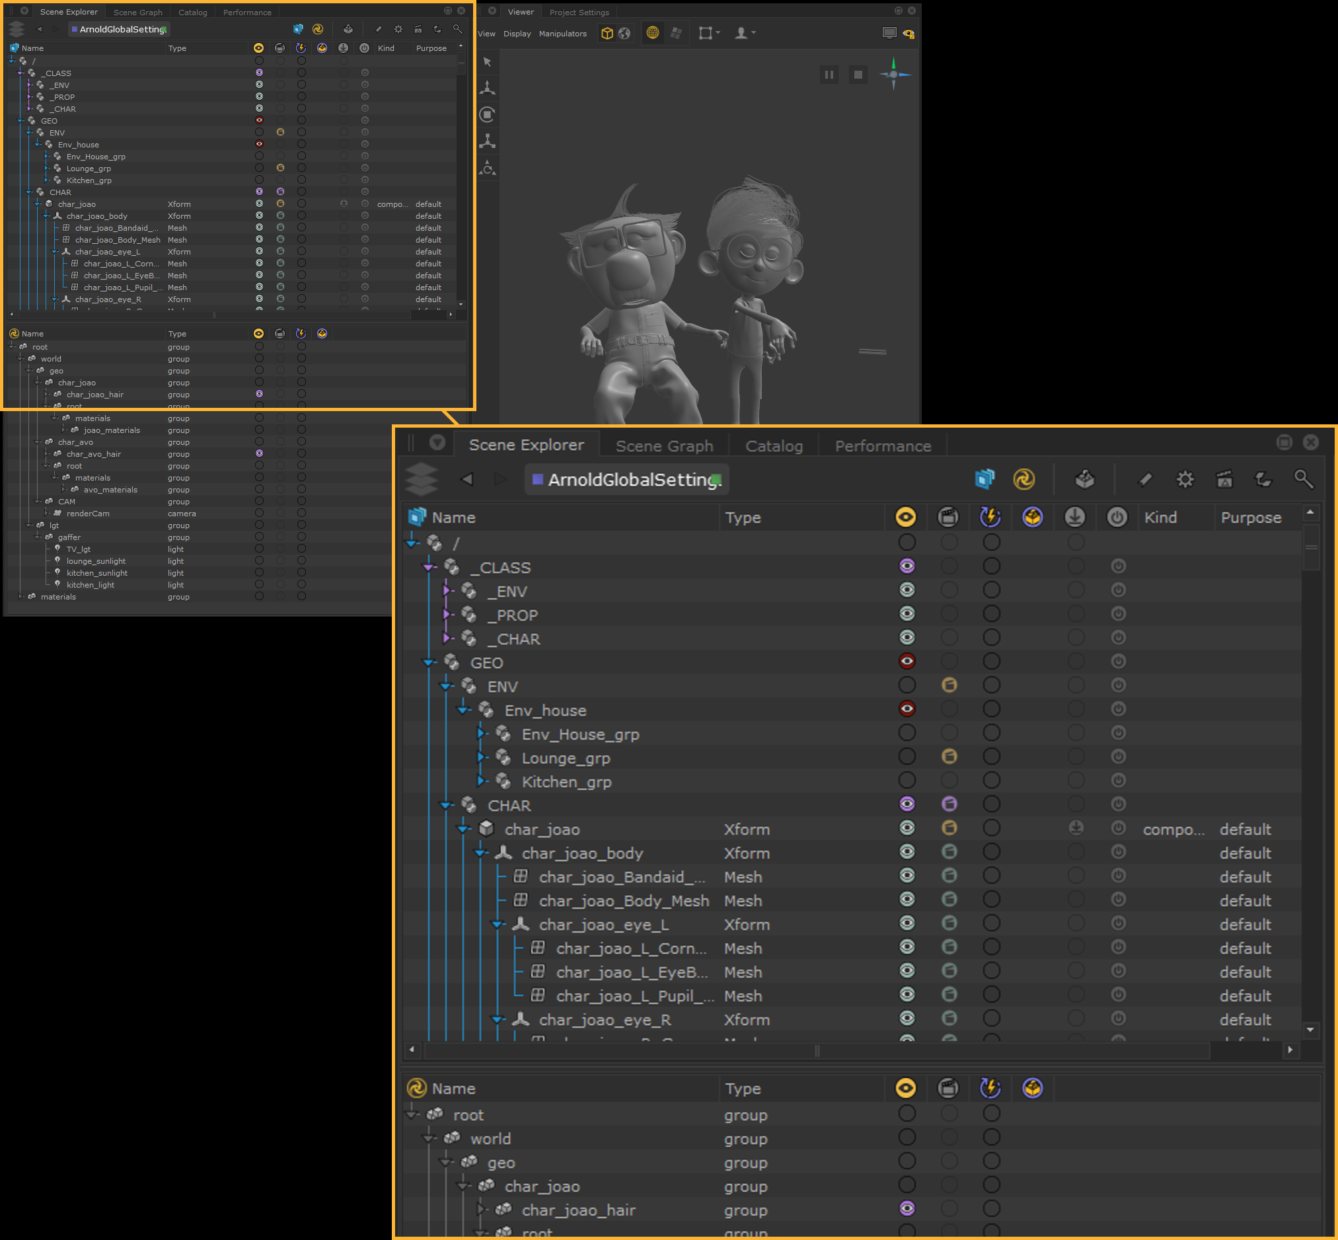
Task: Click the stop render button in Viewer
Action: pyautogui.click(x=858, y=75)
